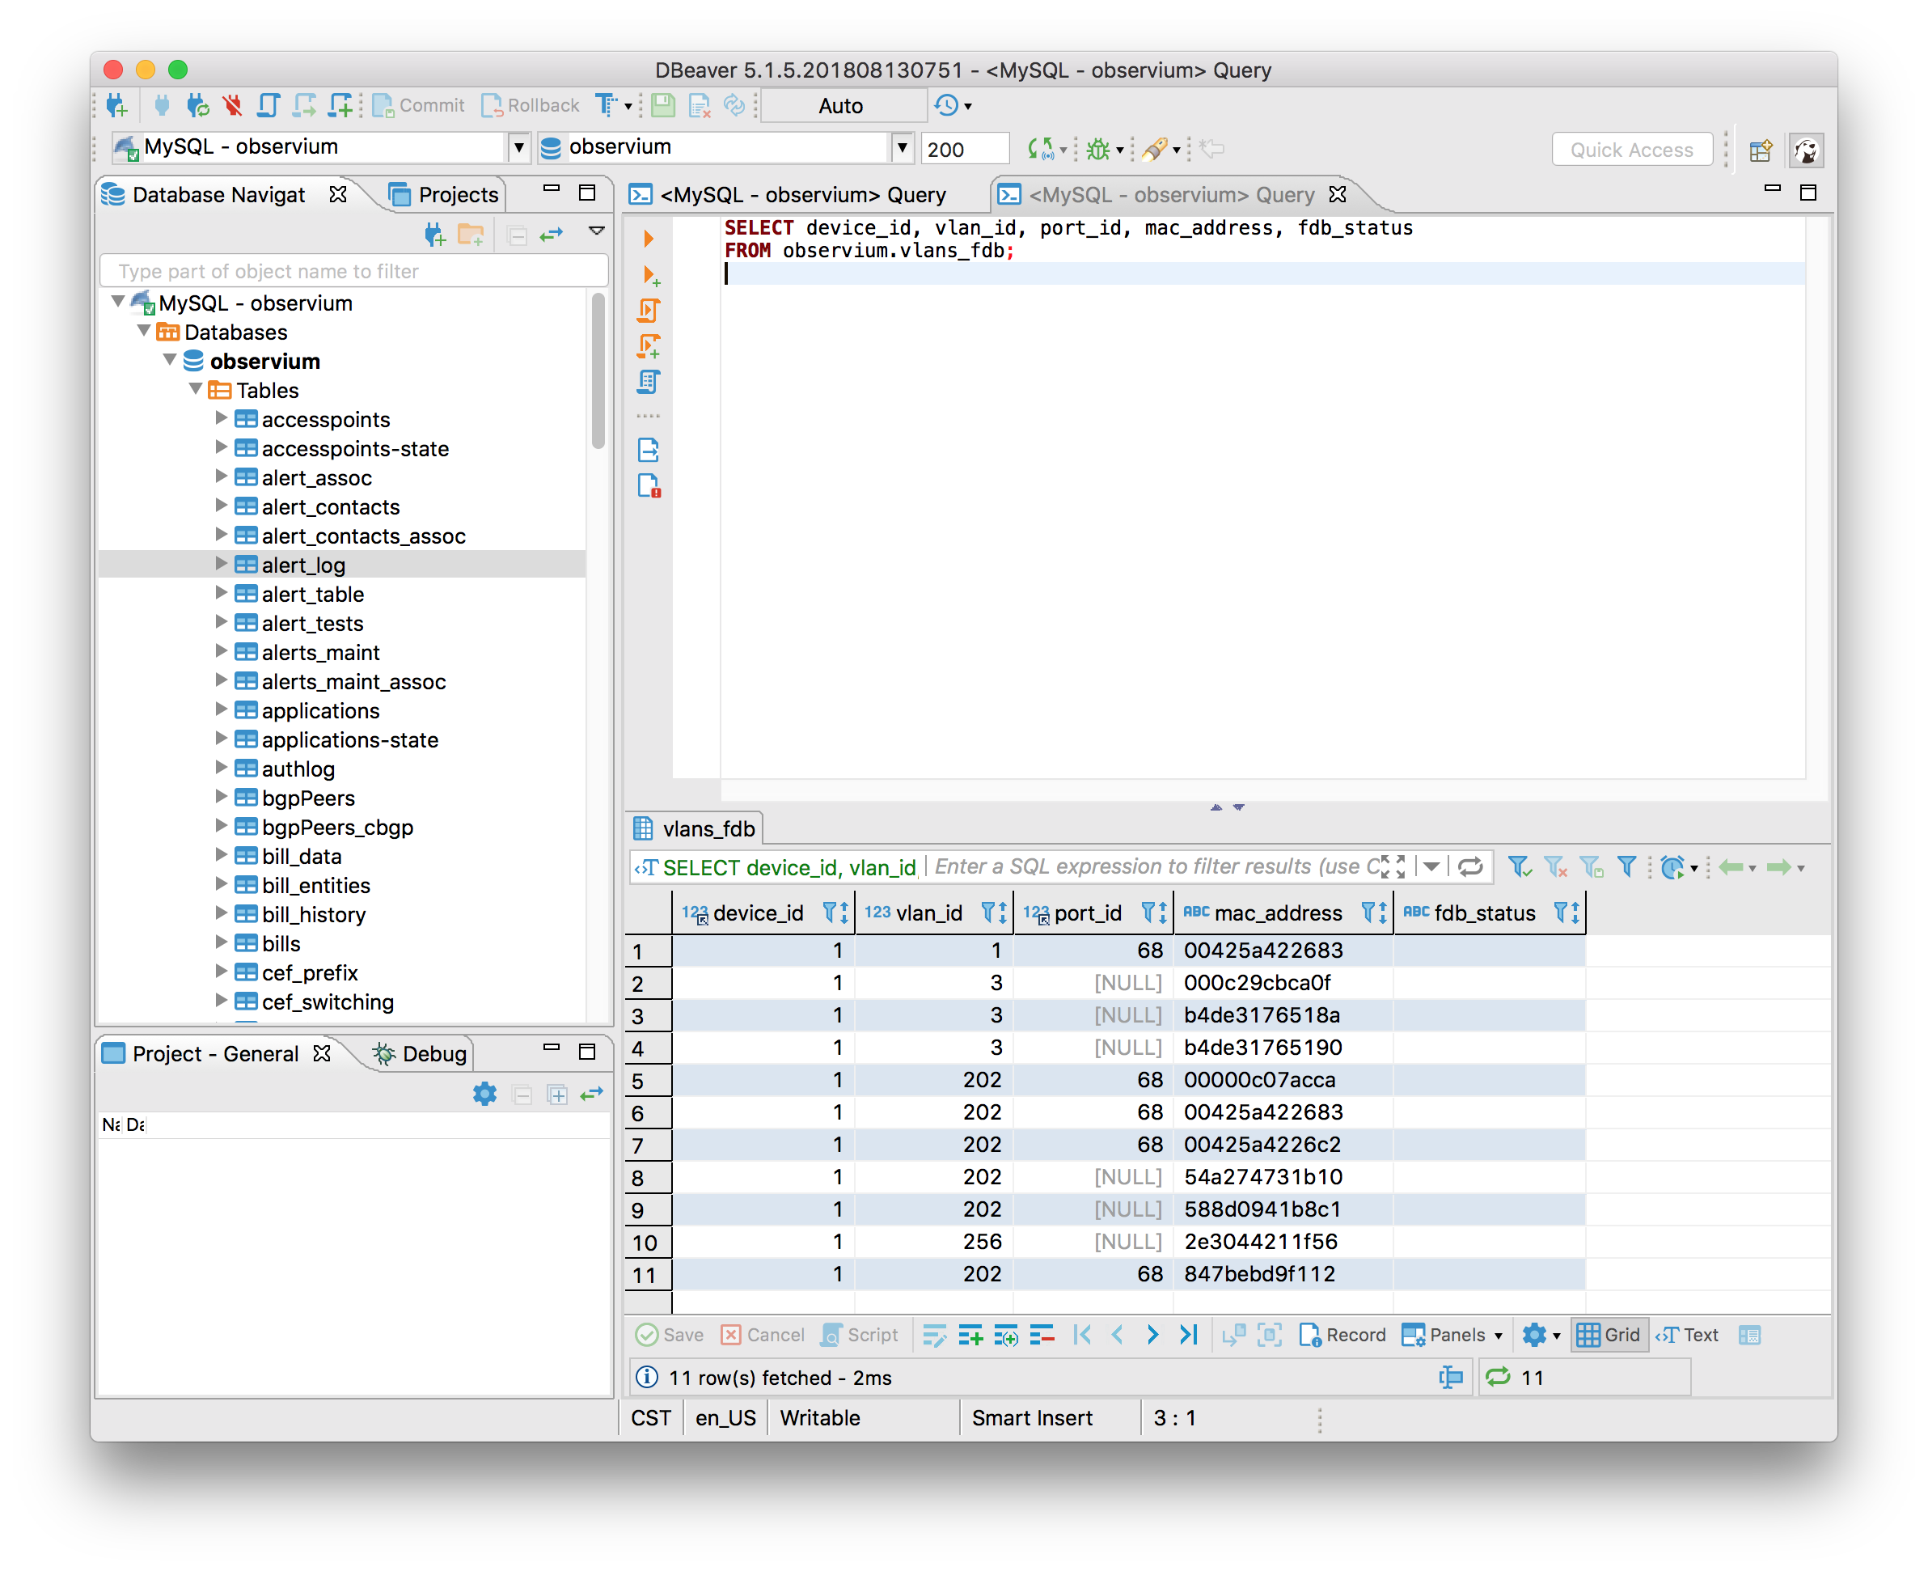
Task: Select the DBeaver perspective icon
Action: 1806,150
